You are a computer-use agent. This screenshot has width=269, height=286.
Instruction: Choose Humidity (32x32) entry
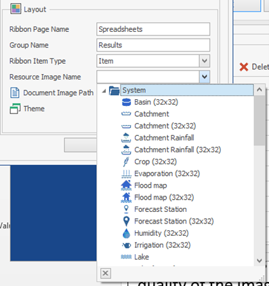[x=161, y=233]
